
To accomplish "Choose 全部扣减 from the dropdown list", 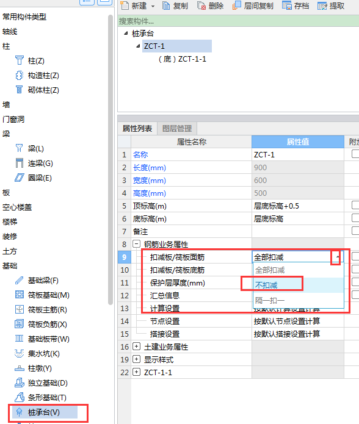I will pyautogui.click(x=299, y=270).
